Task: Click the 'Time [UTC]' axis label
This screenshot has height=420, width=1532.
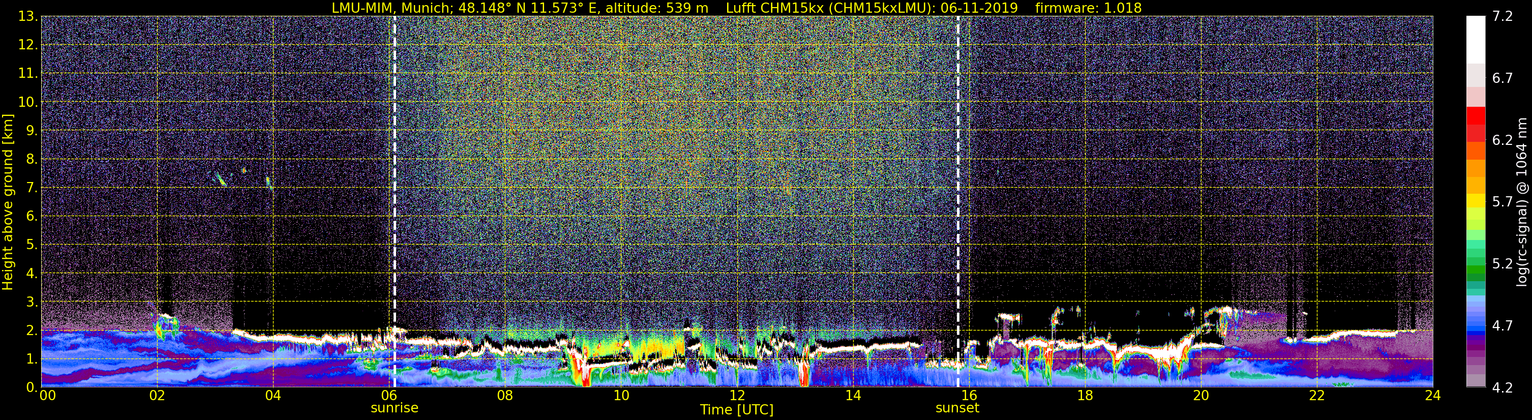Action: click(737, 409)
